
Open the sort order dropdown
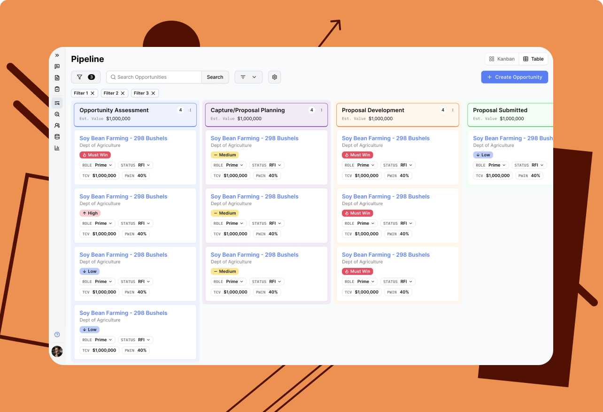point(248,77)
